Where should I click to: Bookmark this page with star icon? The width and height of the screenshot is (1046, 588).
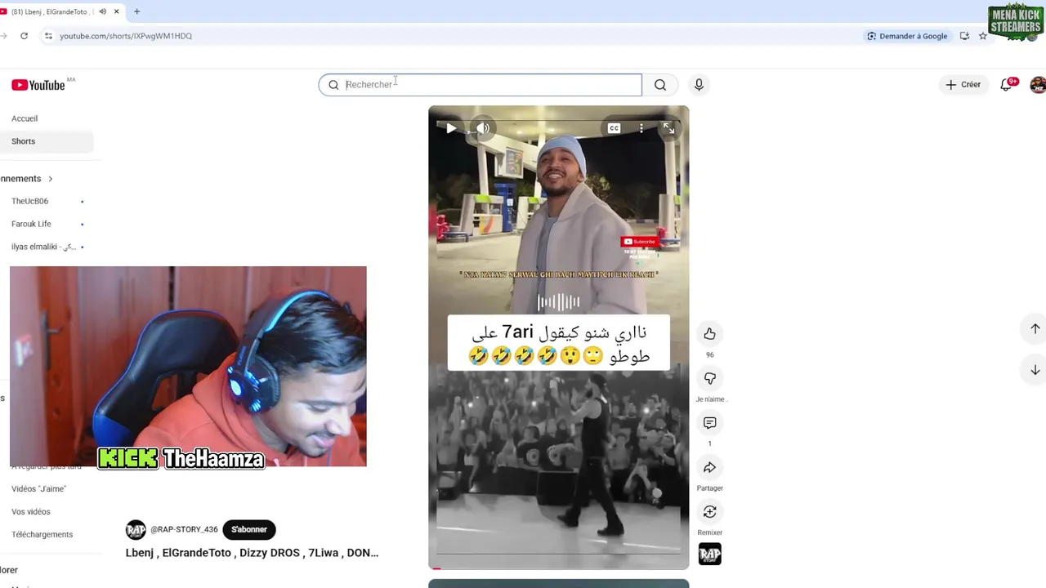tap(983, 36)
